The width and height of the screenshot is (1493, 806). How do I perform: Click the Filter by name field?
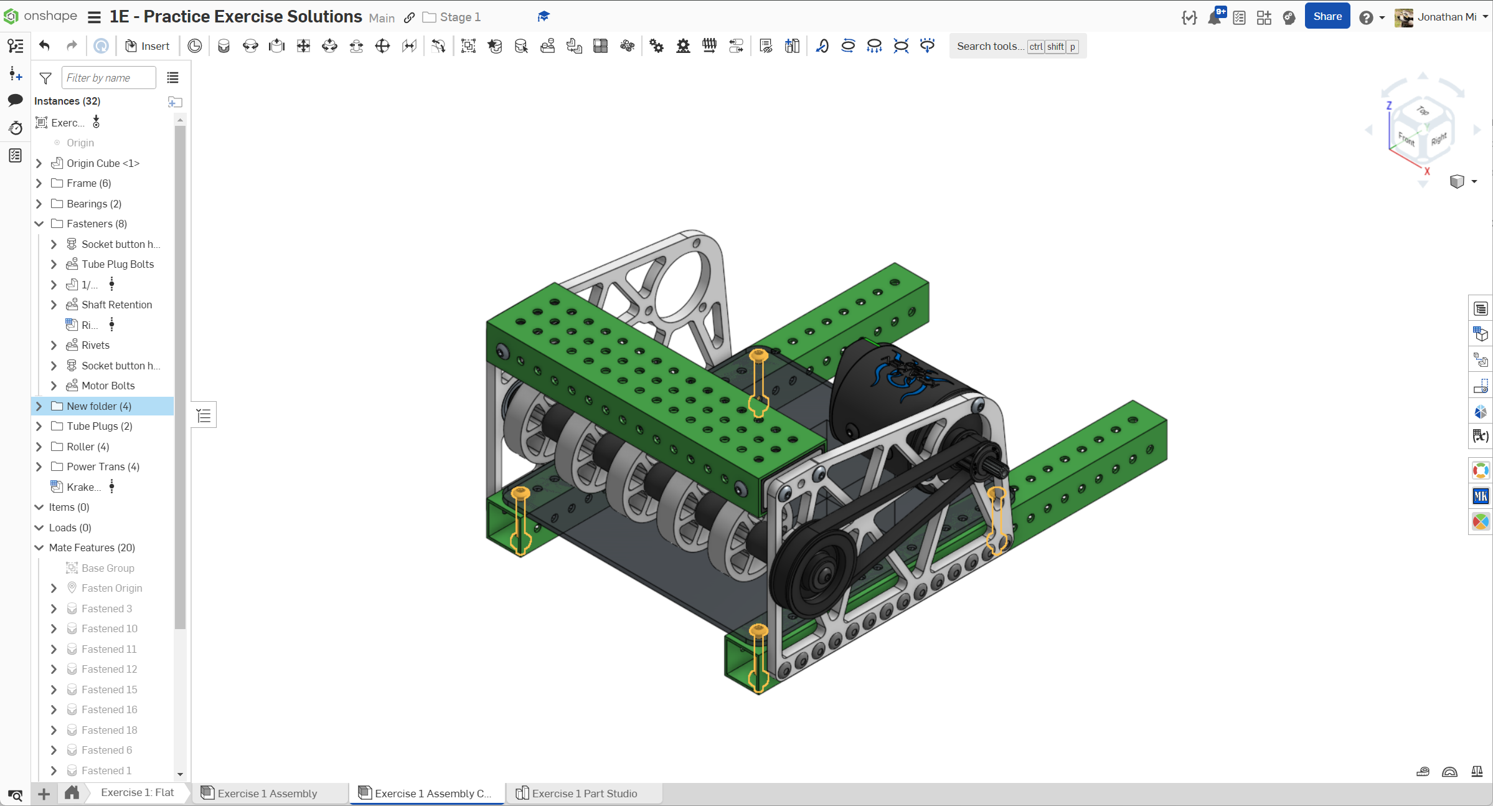click(x=108, y=78)
